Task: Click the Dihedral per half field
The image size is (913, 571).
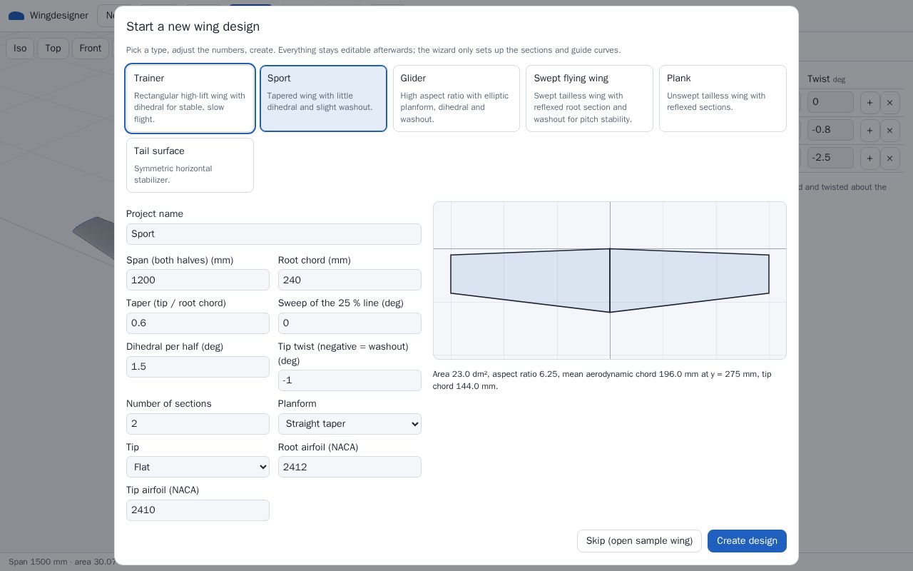Action: click(x=198, y=367)
